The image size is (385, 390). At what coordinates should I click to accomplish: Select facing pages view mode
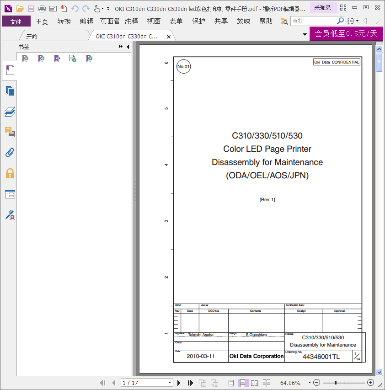pyautogui.click(x=254, y=383)
